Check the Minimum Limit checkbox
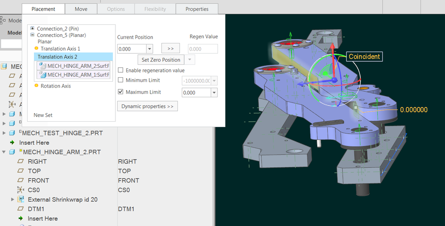Screen dimensions: 445x226 (x=121, y=80)
